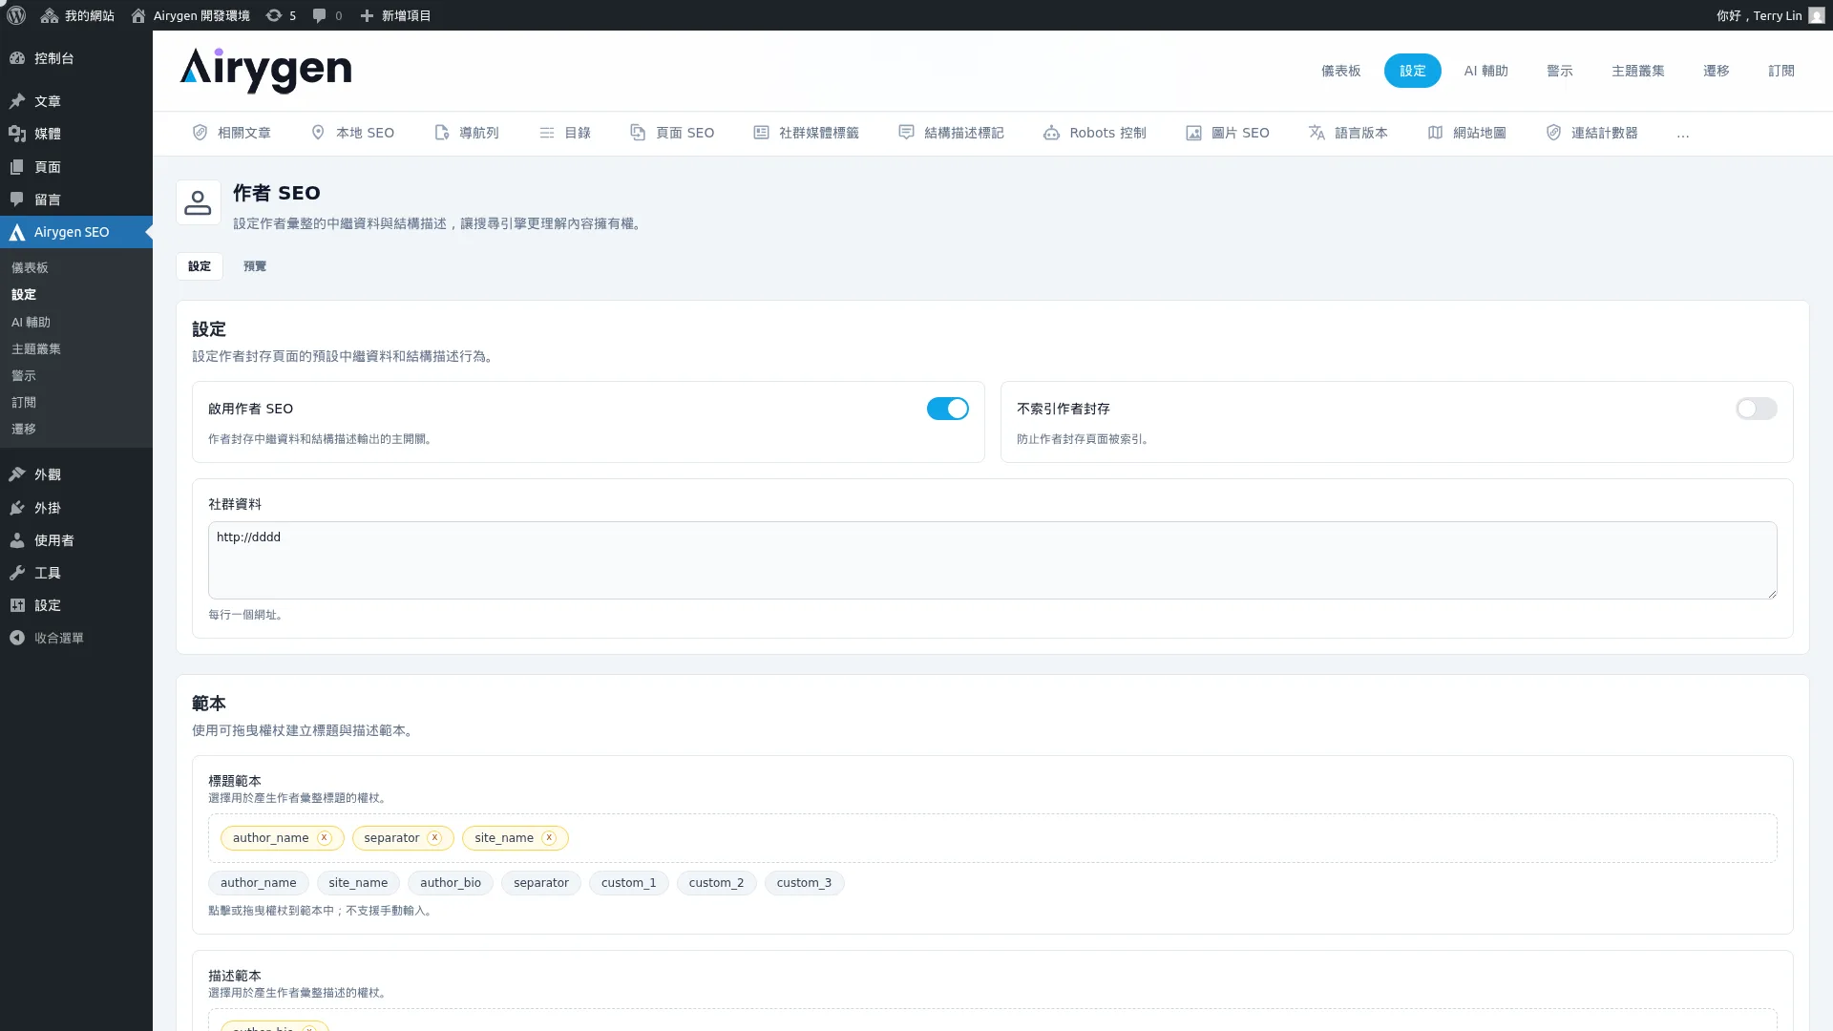Open 文章 posts menu in sidebar

pyautogui.click(x=76, y=101)
